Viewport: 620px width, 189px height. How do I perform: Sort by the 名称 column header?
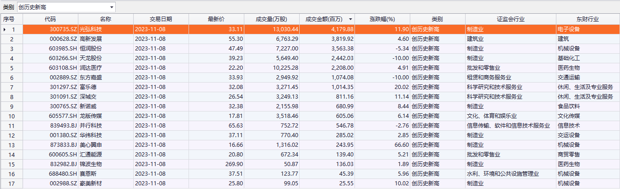106,19
